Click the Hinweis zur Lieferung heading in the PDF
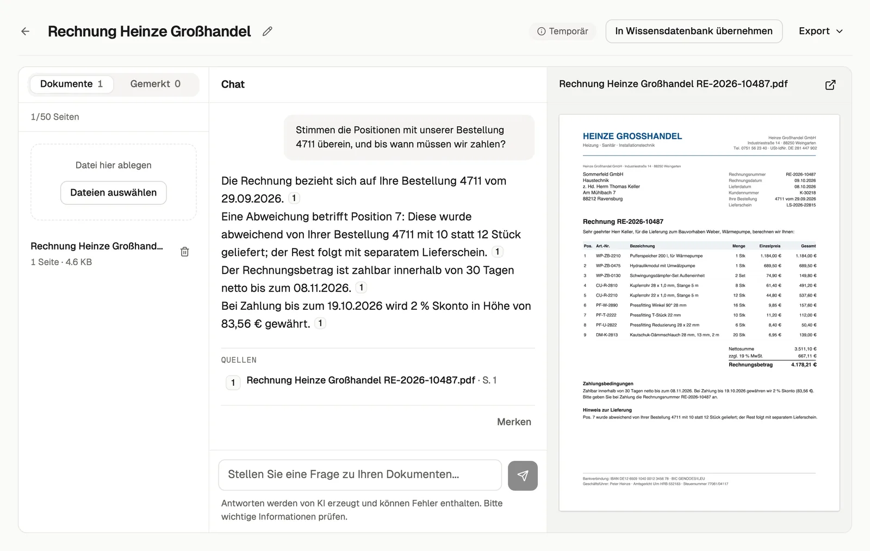 point(607,410)
